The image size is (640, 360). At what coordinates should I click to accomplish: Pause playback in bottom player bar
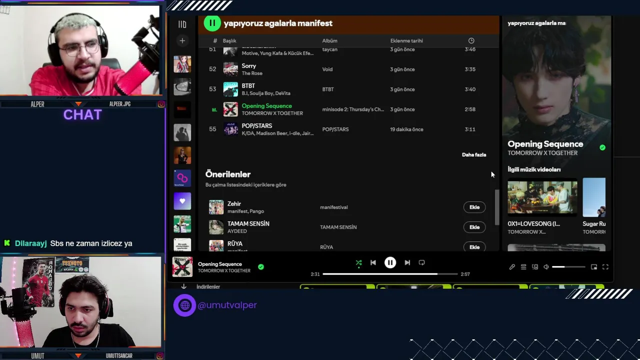pos(390,262)
